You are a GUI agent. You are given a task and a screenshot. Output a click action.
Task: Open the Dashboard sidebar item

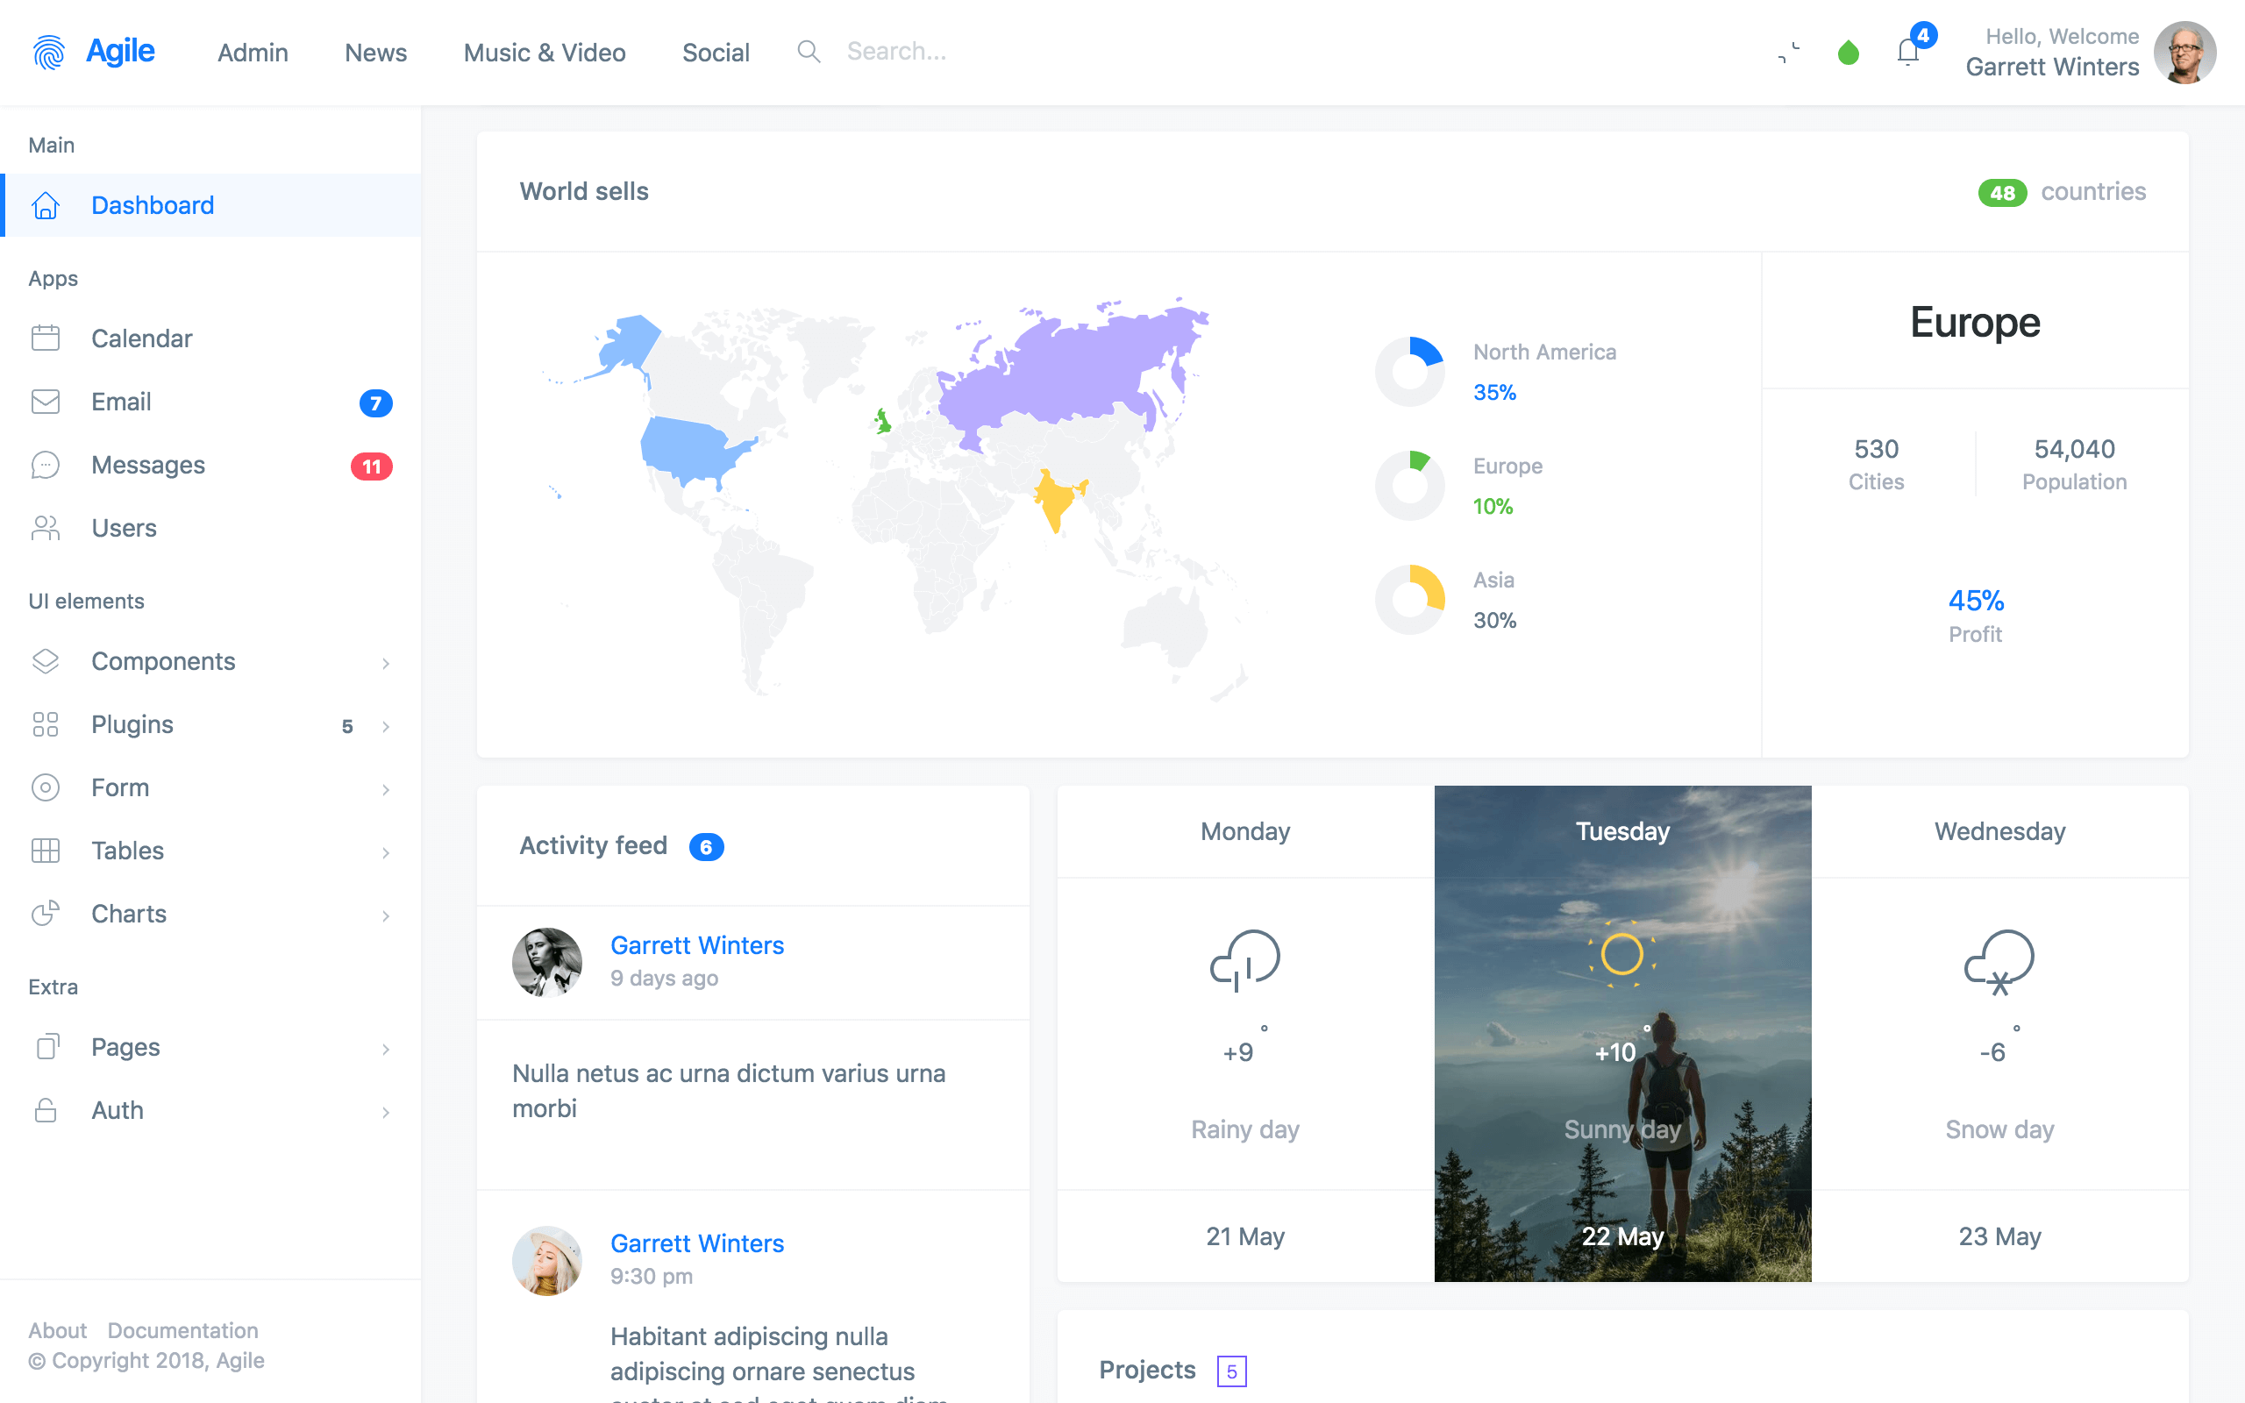[x=210, y=205]
